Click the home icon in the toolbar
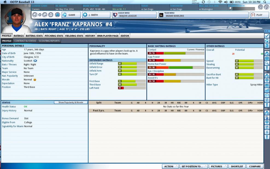270x169 pixels. [57, 15]
